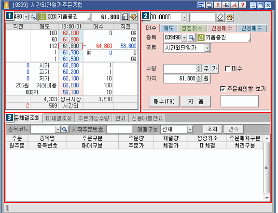Open the 종류 시간외단일가 dropdown
The height and width of the screenshot is (213, 278).
[207, 48]
